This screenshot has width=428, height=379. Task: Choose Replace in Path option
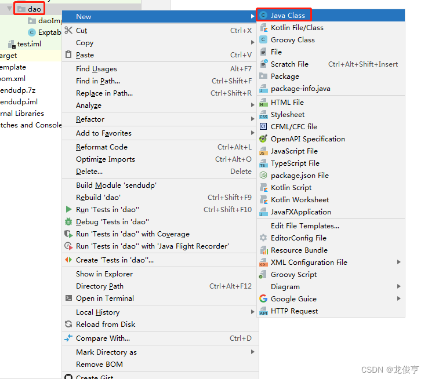(160, 93)
